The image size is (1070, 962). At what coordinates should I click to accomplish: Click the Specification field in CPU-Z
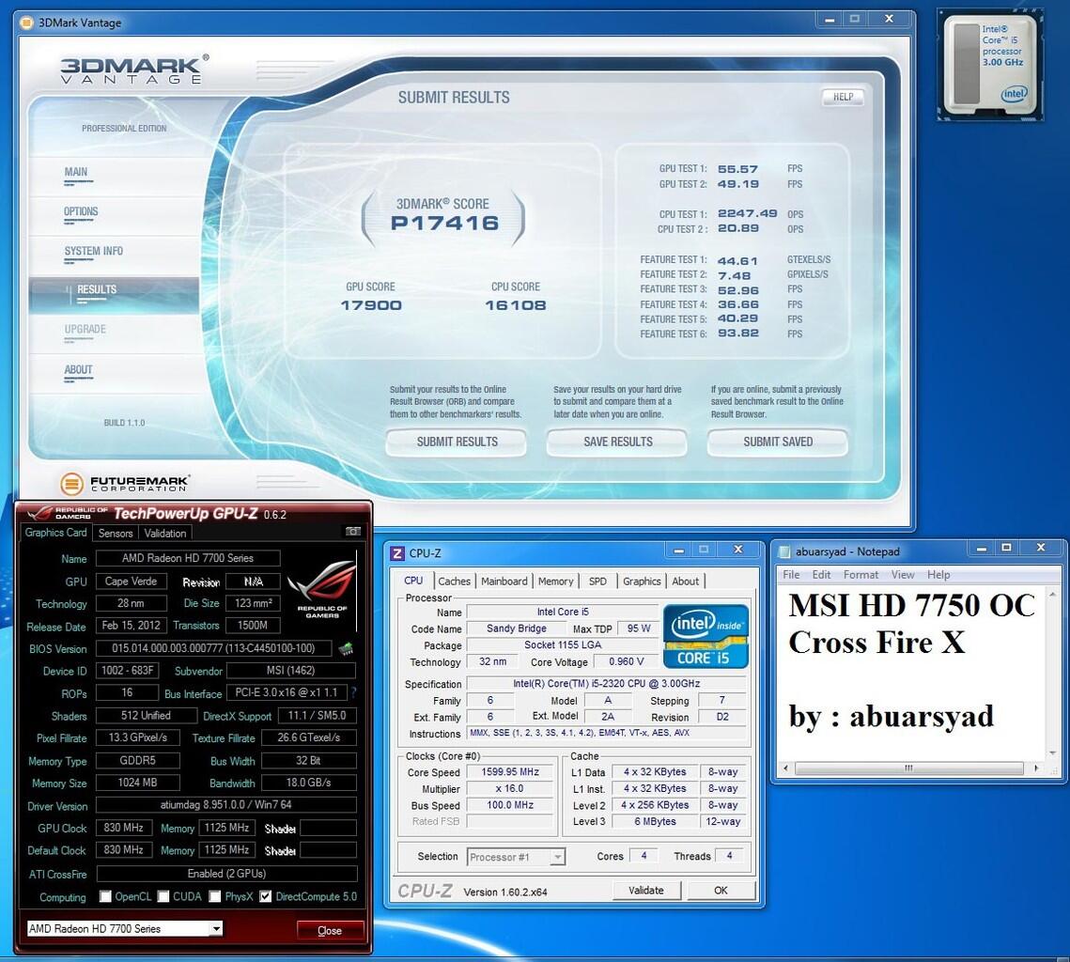point(606,684)
